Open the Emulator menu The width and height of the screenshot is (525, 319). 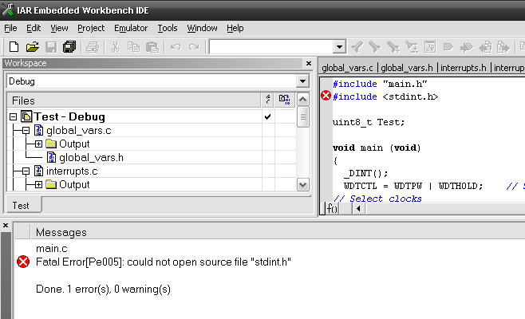coord(131,28)
